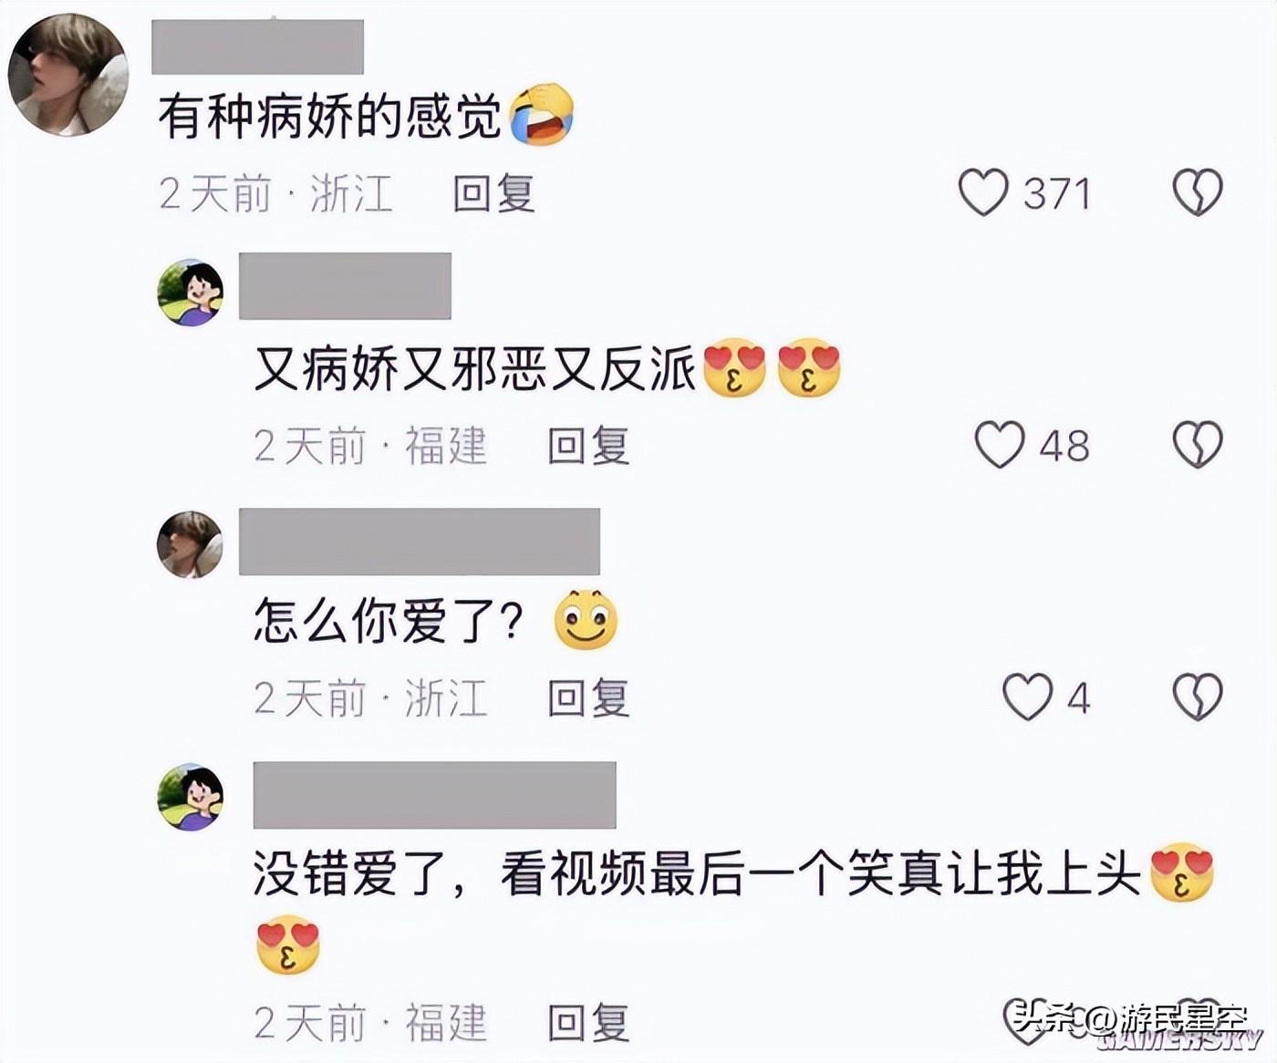Dislike the 怎么你爱了 reply

coord(1197,697)
